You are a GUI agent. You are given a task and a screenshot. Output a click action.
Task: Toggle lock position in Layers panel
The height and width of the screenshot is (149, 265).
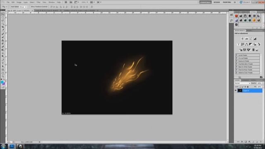245,87
